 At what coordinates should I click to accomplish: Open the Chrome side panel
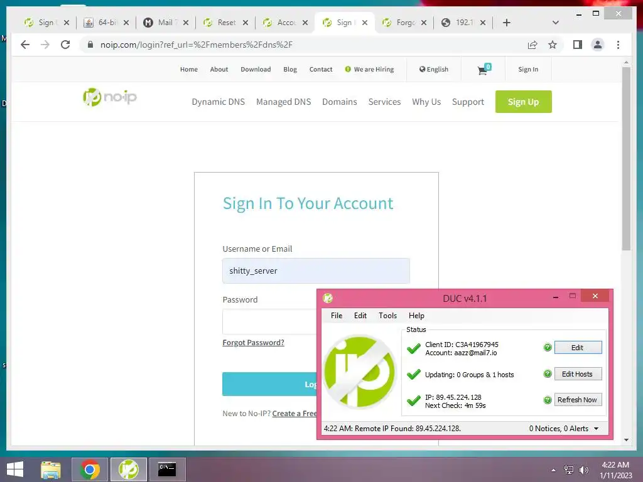click(x=578, y=45)
